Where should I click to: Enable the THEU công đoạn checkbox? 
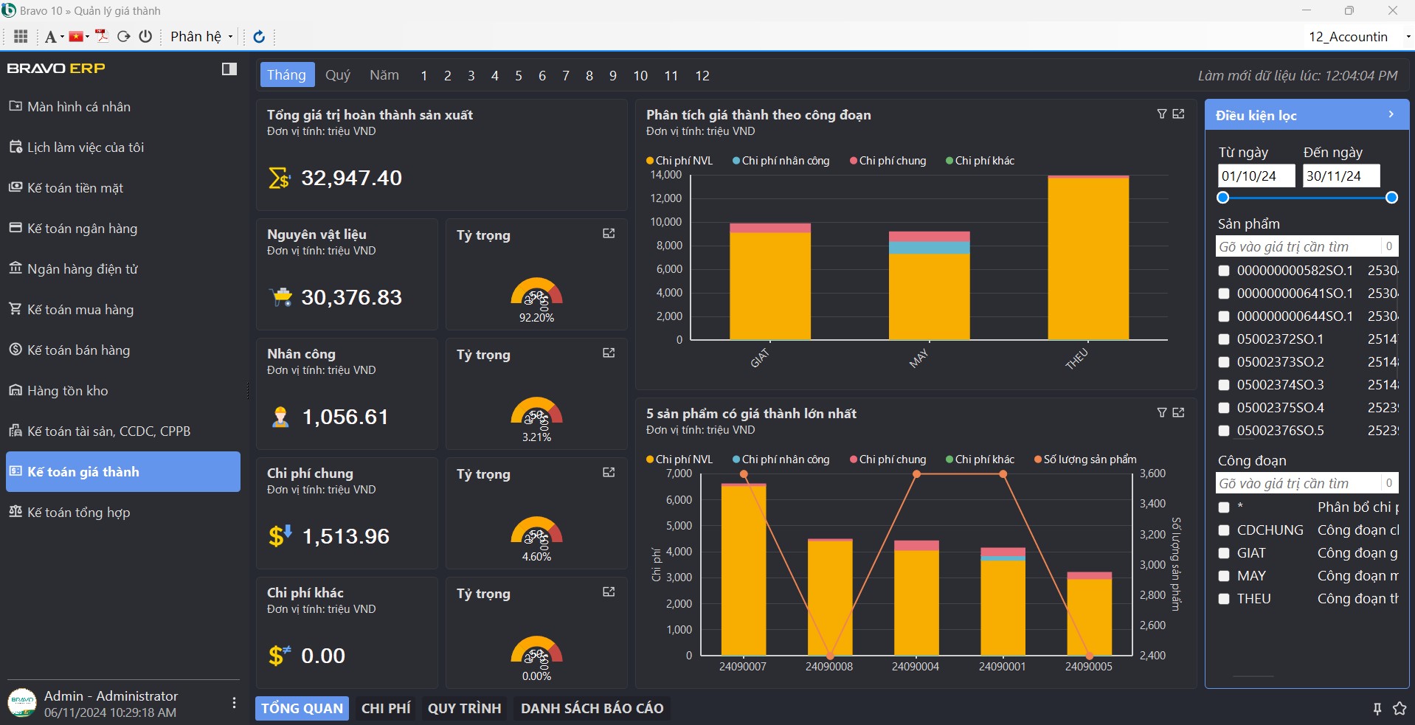coord(1224,599)
